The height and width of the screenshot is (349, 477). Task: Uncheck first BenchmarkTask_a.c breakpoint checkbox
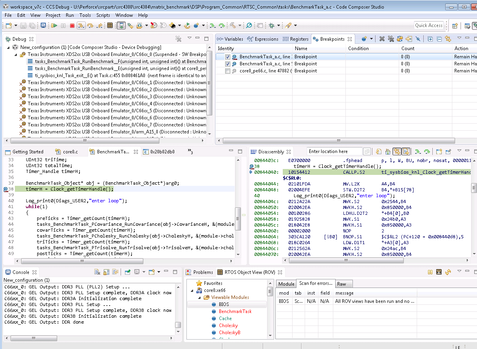pyautogui.click(x=228, y=57)
